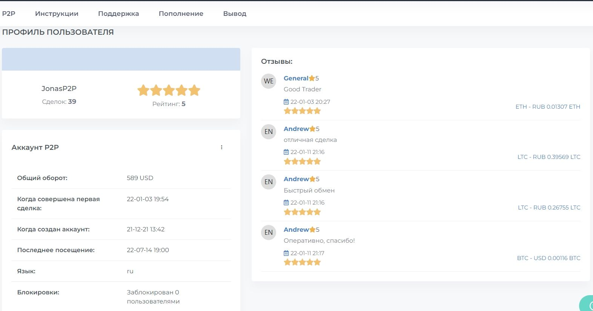Open the P2P menu item
Screen dimensions: 593x311
click(x=9, y=14)
